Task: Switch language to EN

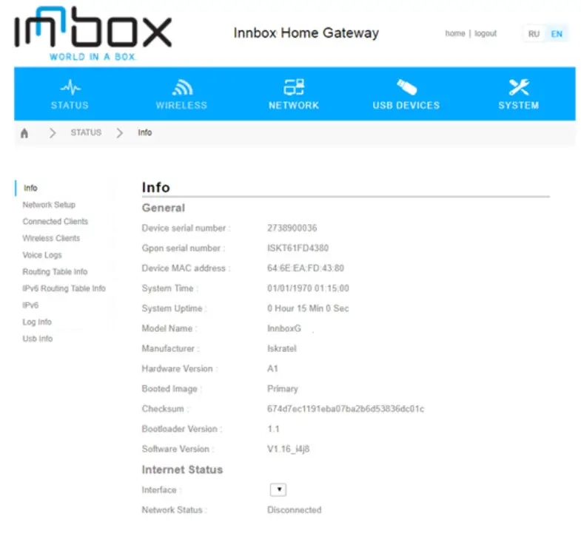Action: [557, 34]
